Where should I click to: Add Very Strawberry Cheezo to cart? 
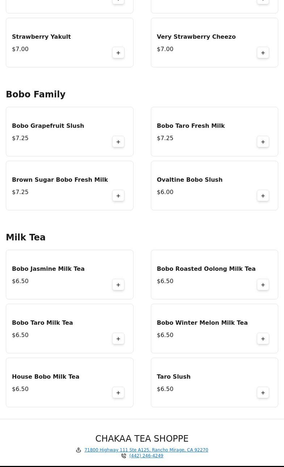(263, 53)
